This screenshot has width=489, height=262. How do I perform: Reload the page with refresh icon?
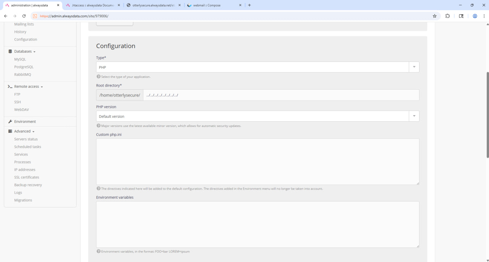coord(24,16)
